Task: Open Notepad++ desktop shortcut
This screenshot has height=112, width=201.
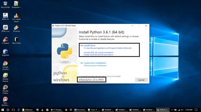Action: point(16,5)
